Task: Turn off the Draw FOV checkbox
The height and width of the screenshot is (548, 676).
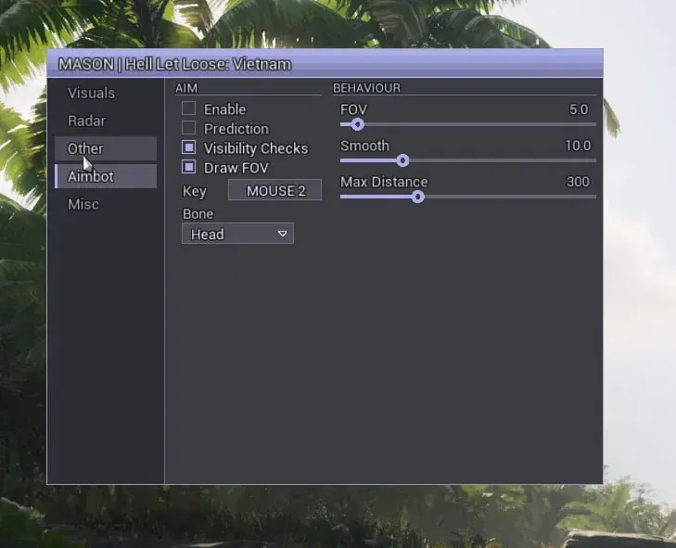Action: (188, 167)
